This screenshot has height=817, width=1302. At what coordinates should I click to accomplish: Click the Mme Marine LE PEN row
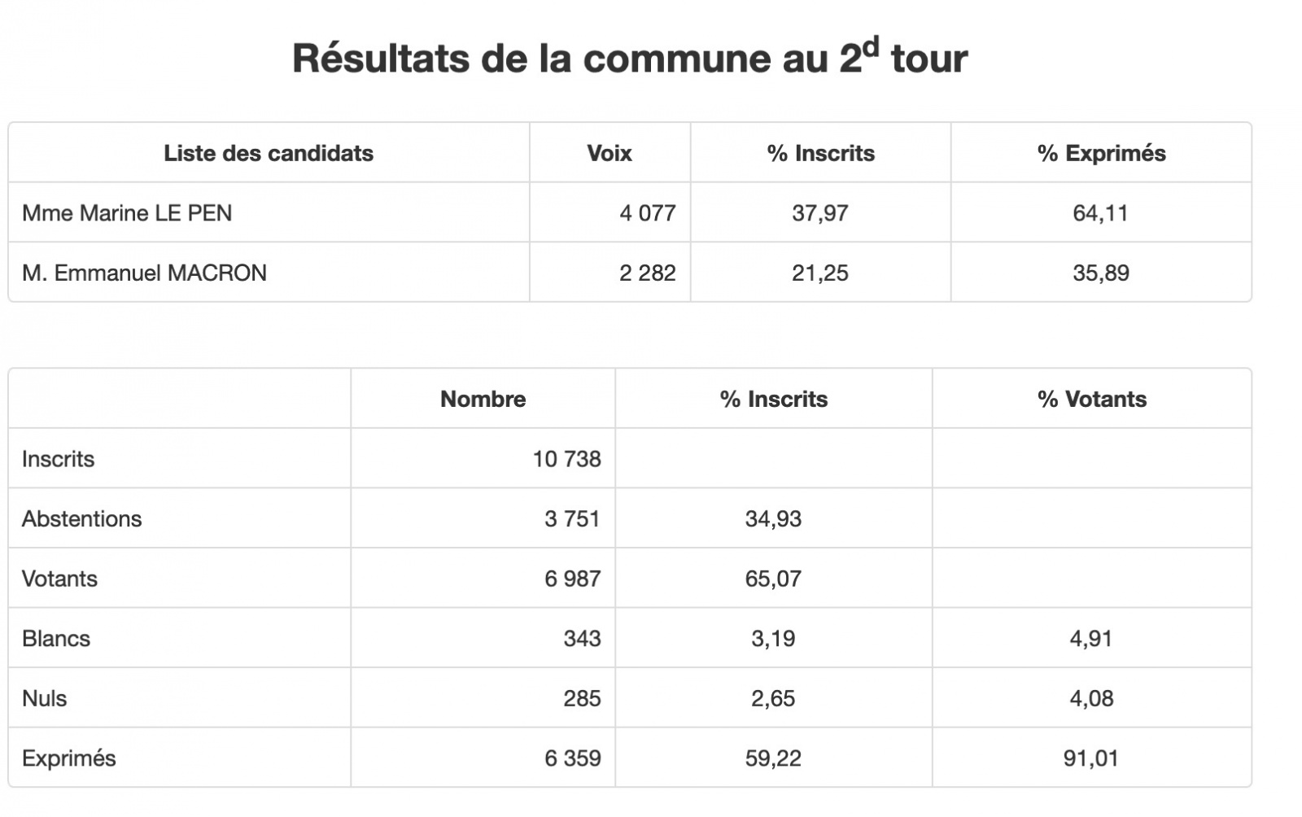tap(630, 212)
